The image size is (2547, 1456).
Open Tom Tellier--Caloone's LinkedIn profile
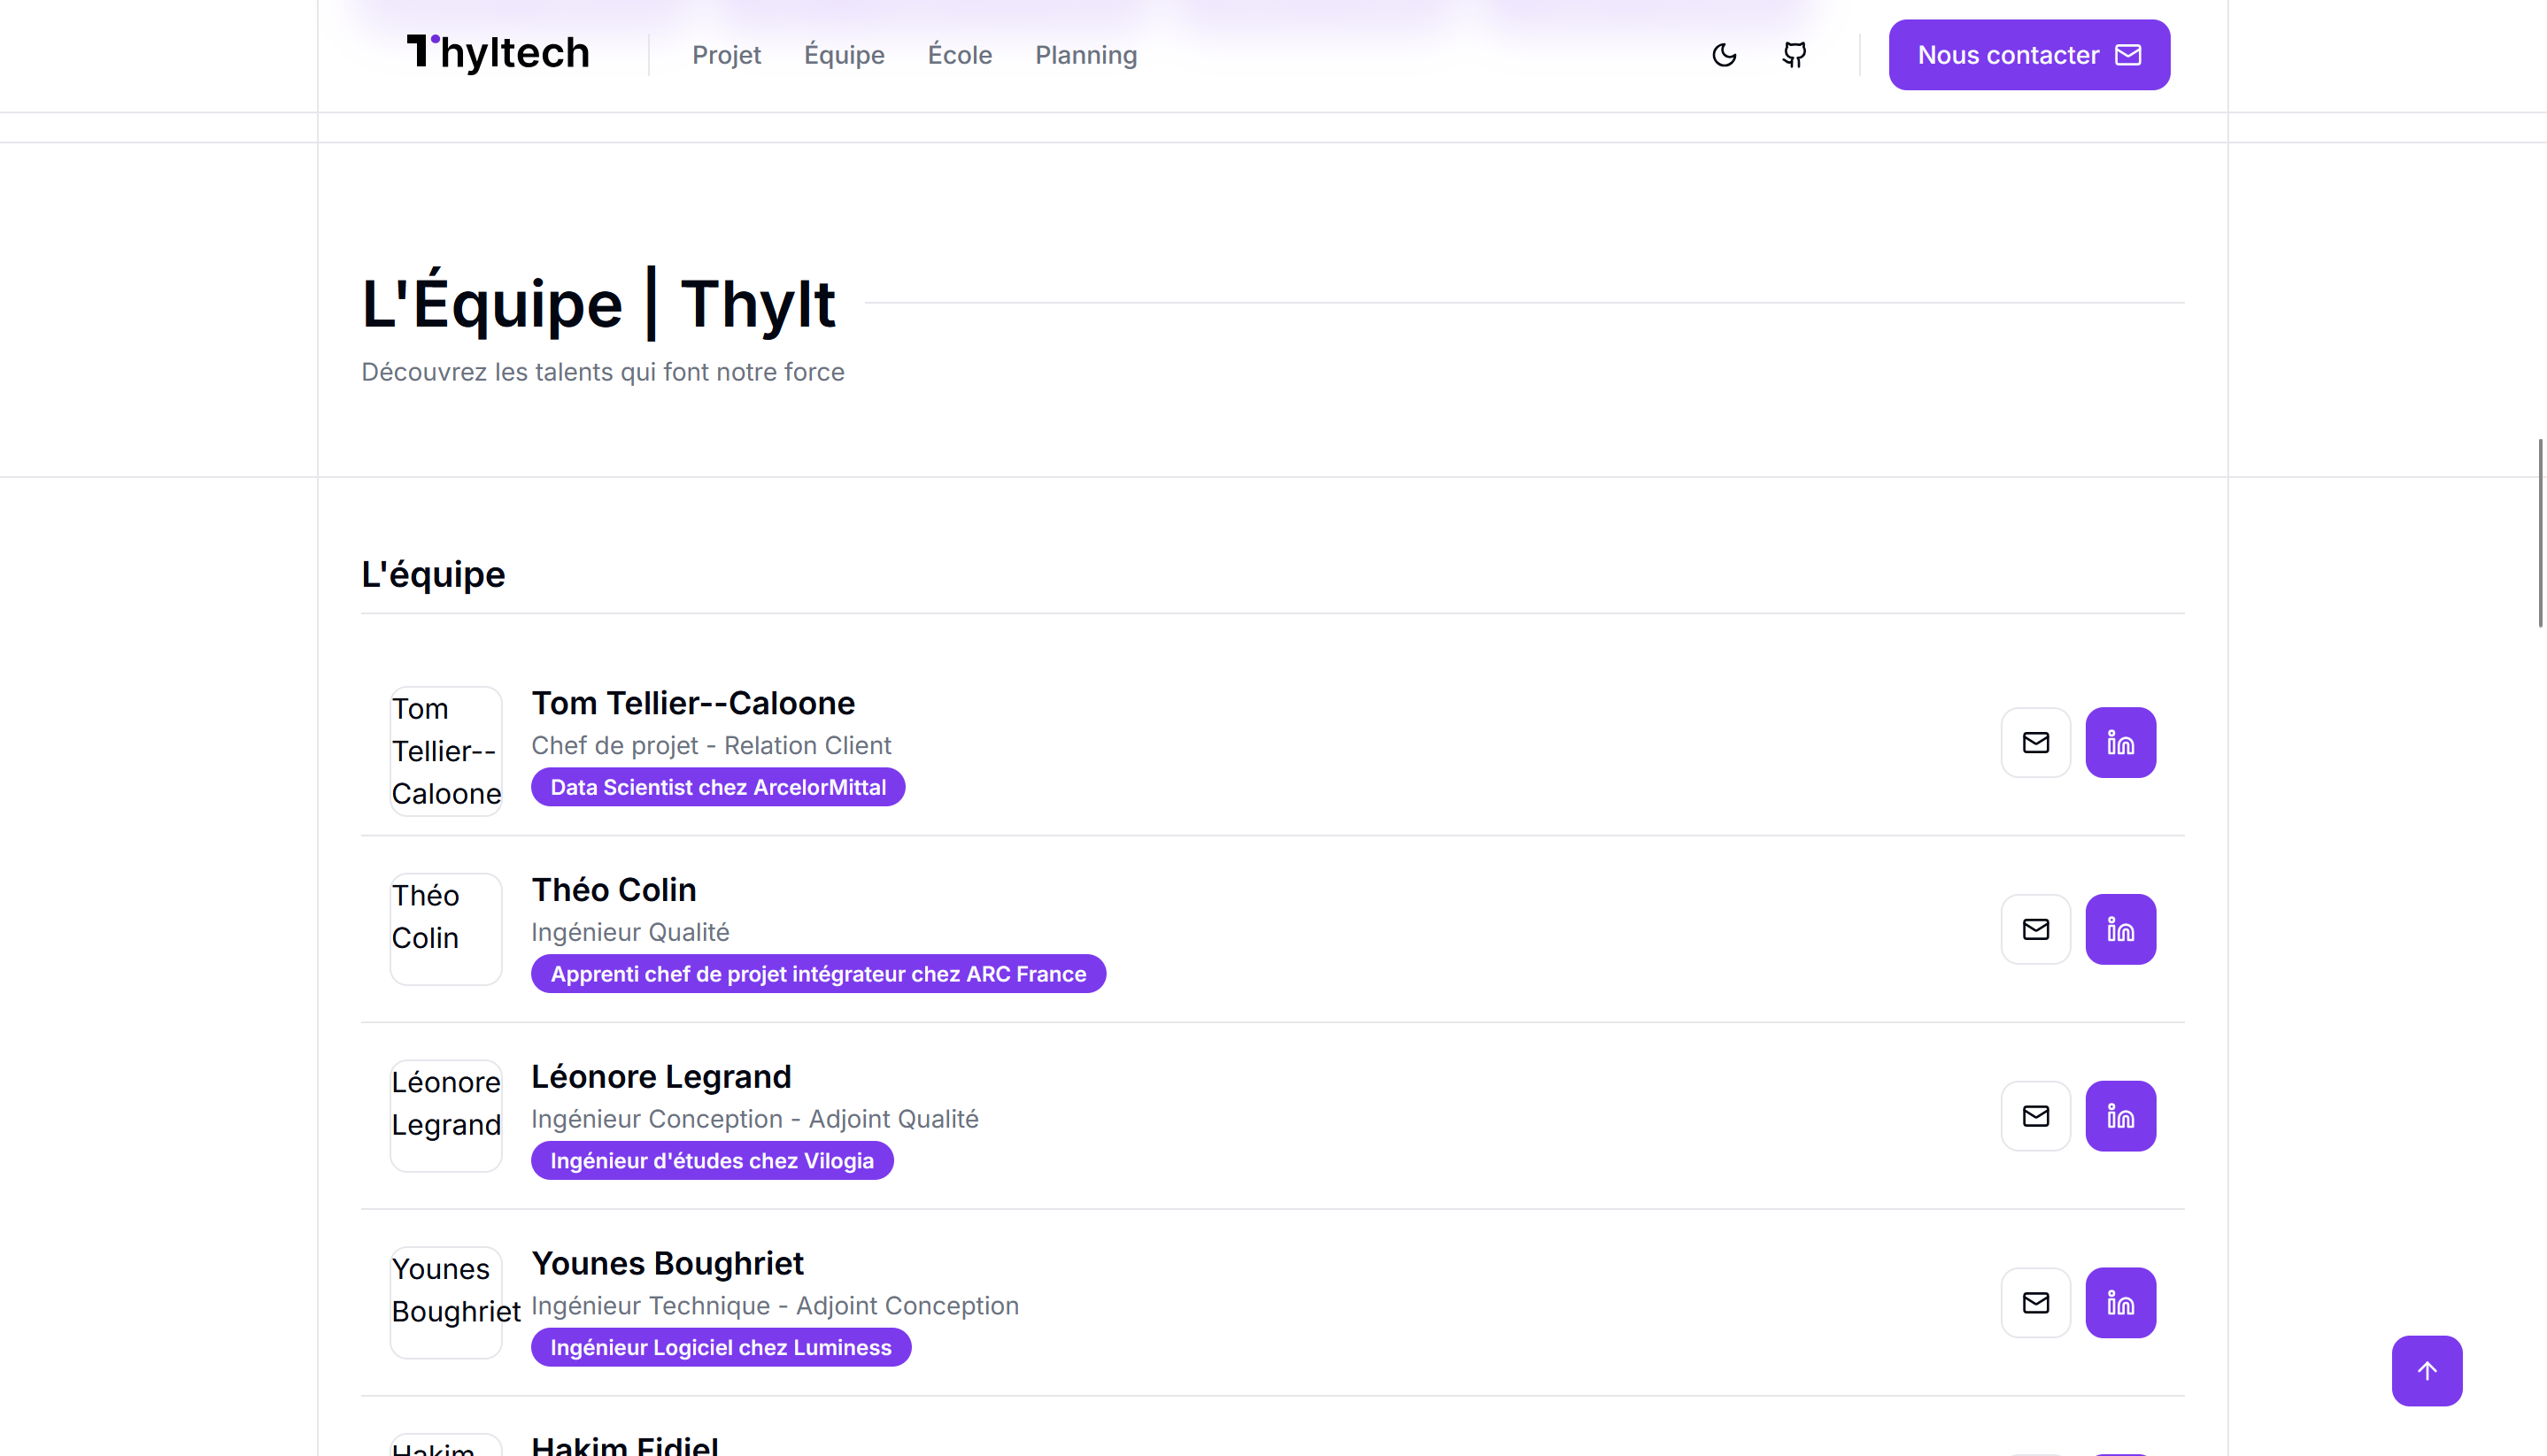pyautogui.click(x=2120, y=742)
